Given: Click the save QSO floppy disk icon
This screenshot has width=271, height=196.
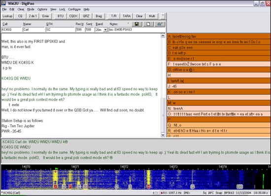Looking at the screenshot, I should 137,24.
